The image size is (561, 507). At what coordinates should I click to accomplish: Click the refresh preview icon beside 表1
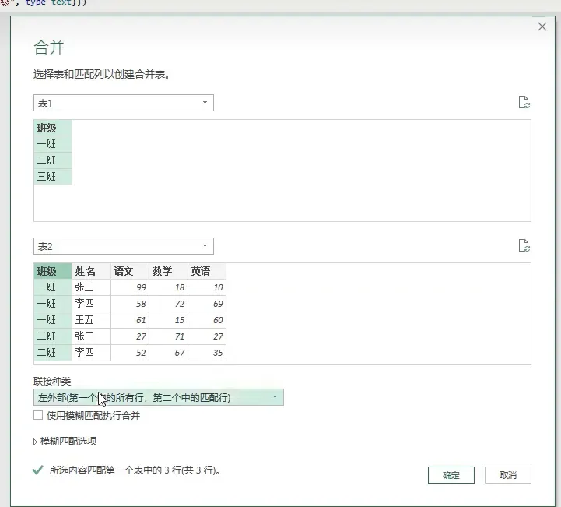point(524,102)
